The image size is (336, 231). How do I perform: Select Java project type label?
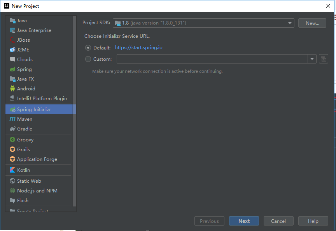22,21
